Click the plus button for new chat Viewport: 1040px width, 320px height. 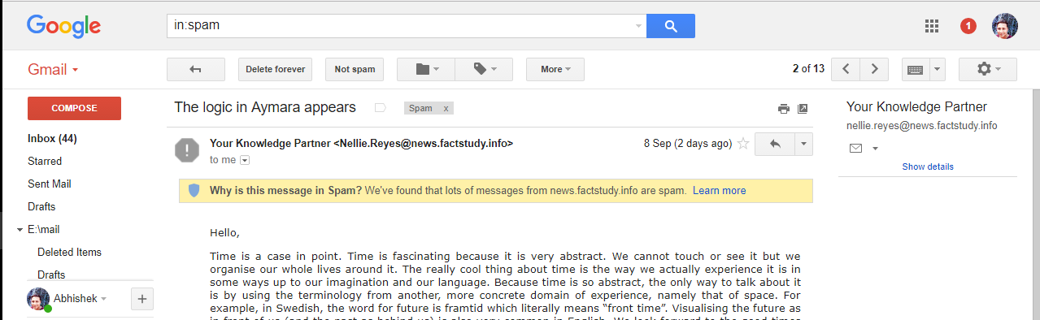click(x=141, y=299)
